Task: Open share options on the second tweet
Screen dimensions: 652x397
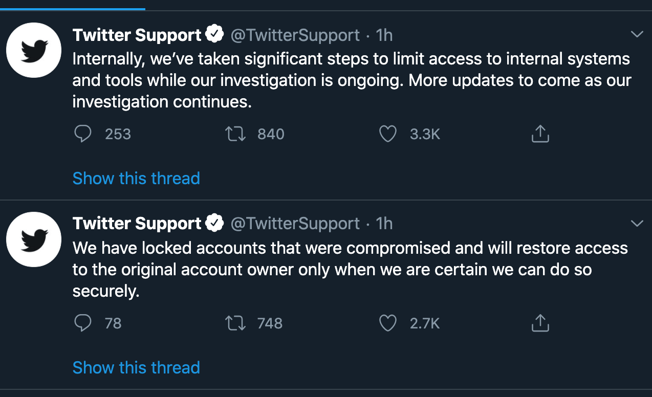Action: coord(540,323)
